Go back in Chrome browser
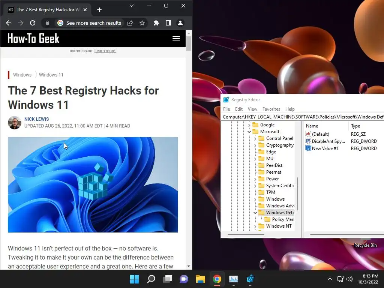Screen dimensions: 384x288 coord(9,23)
